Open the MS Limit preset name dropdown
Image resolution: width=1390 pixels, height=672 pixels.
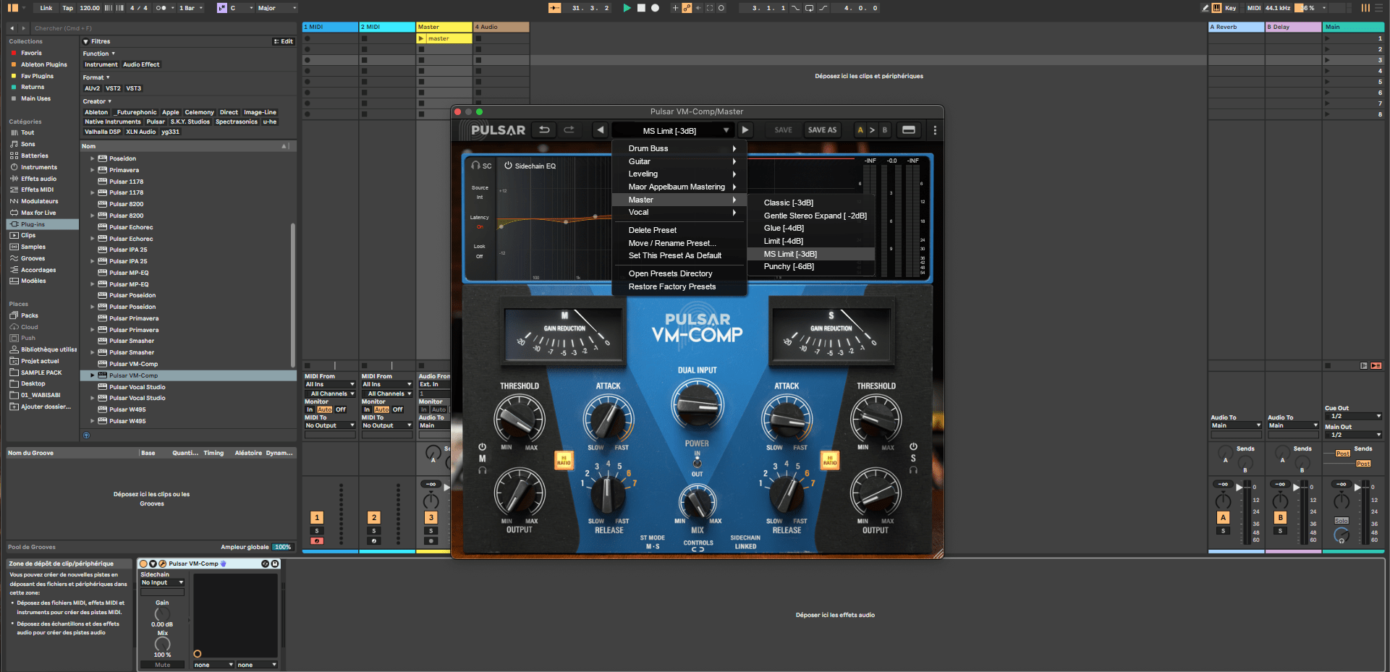click(672, 130)
